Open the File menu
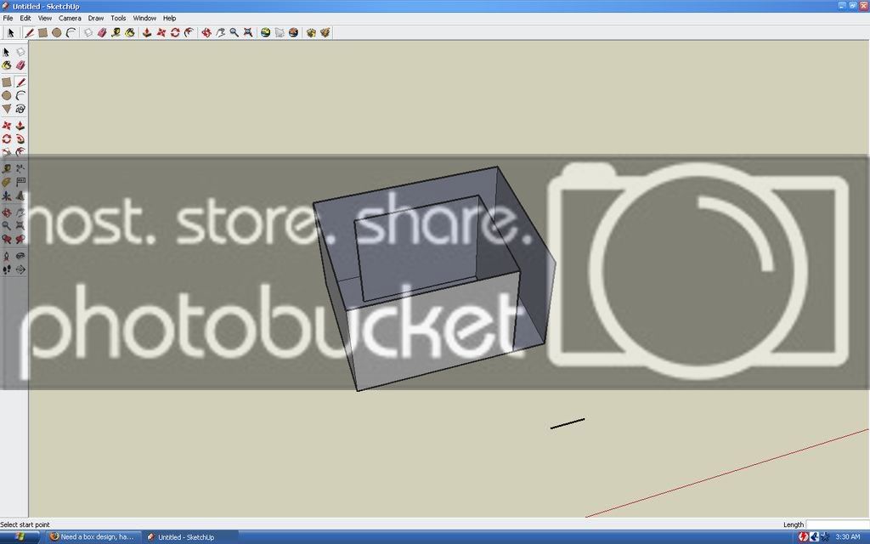The image size is (870, 544). tap(8, 19)
